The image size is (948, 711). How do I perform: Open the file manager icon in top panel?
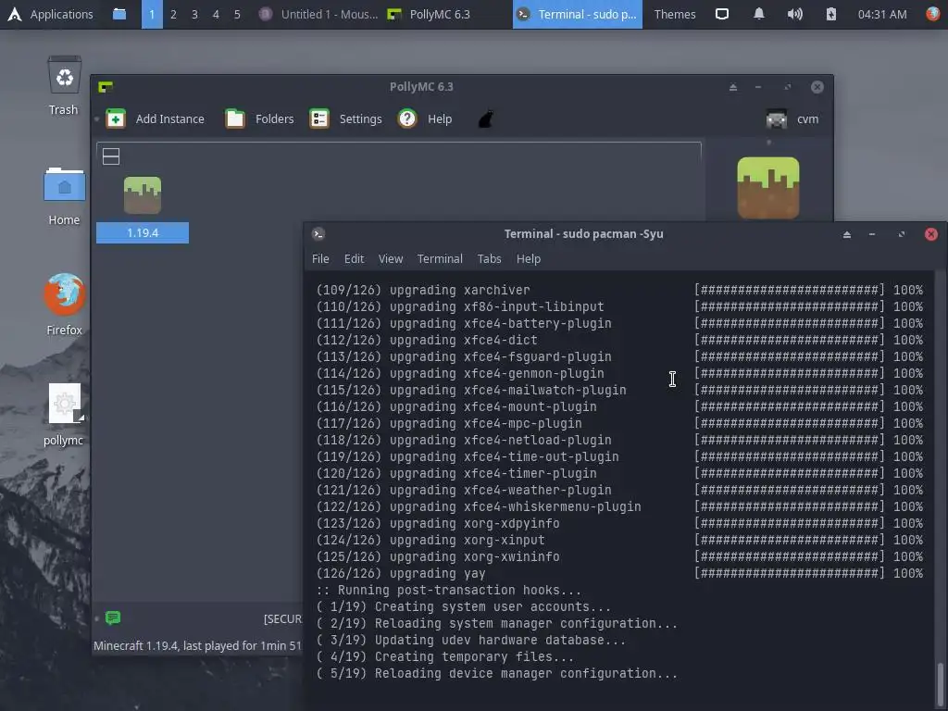119,14
